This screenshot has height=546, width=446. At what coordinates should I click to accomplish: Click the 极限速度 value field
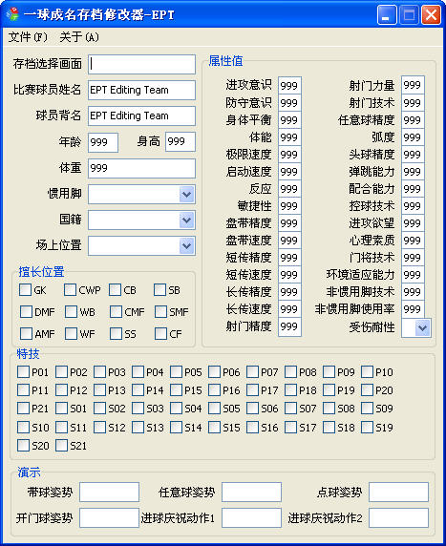289,155
